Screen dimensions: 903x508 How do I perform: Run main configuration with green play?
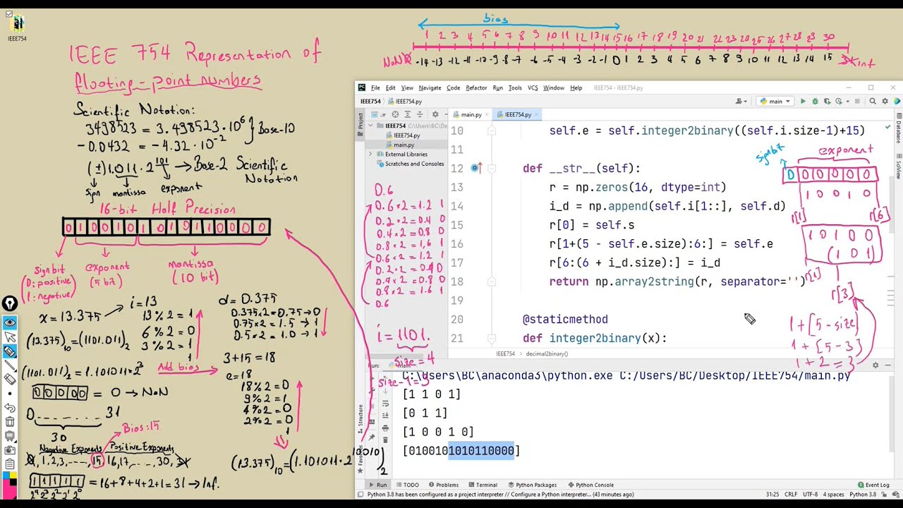(x=803, y=101)
